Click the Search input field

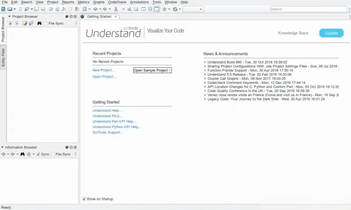pyautogui.click(x=308, y=9)
